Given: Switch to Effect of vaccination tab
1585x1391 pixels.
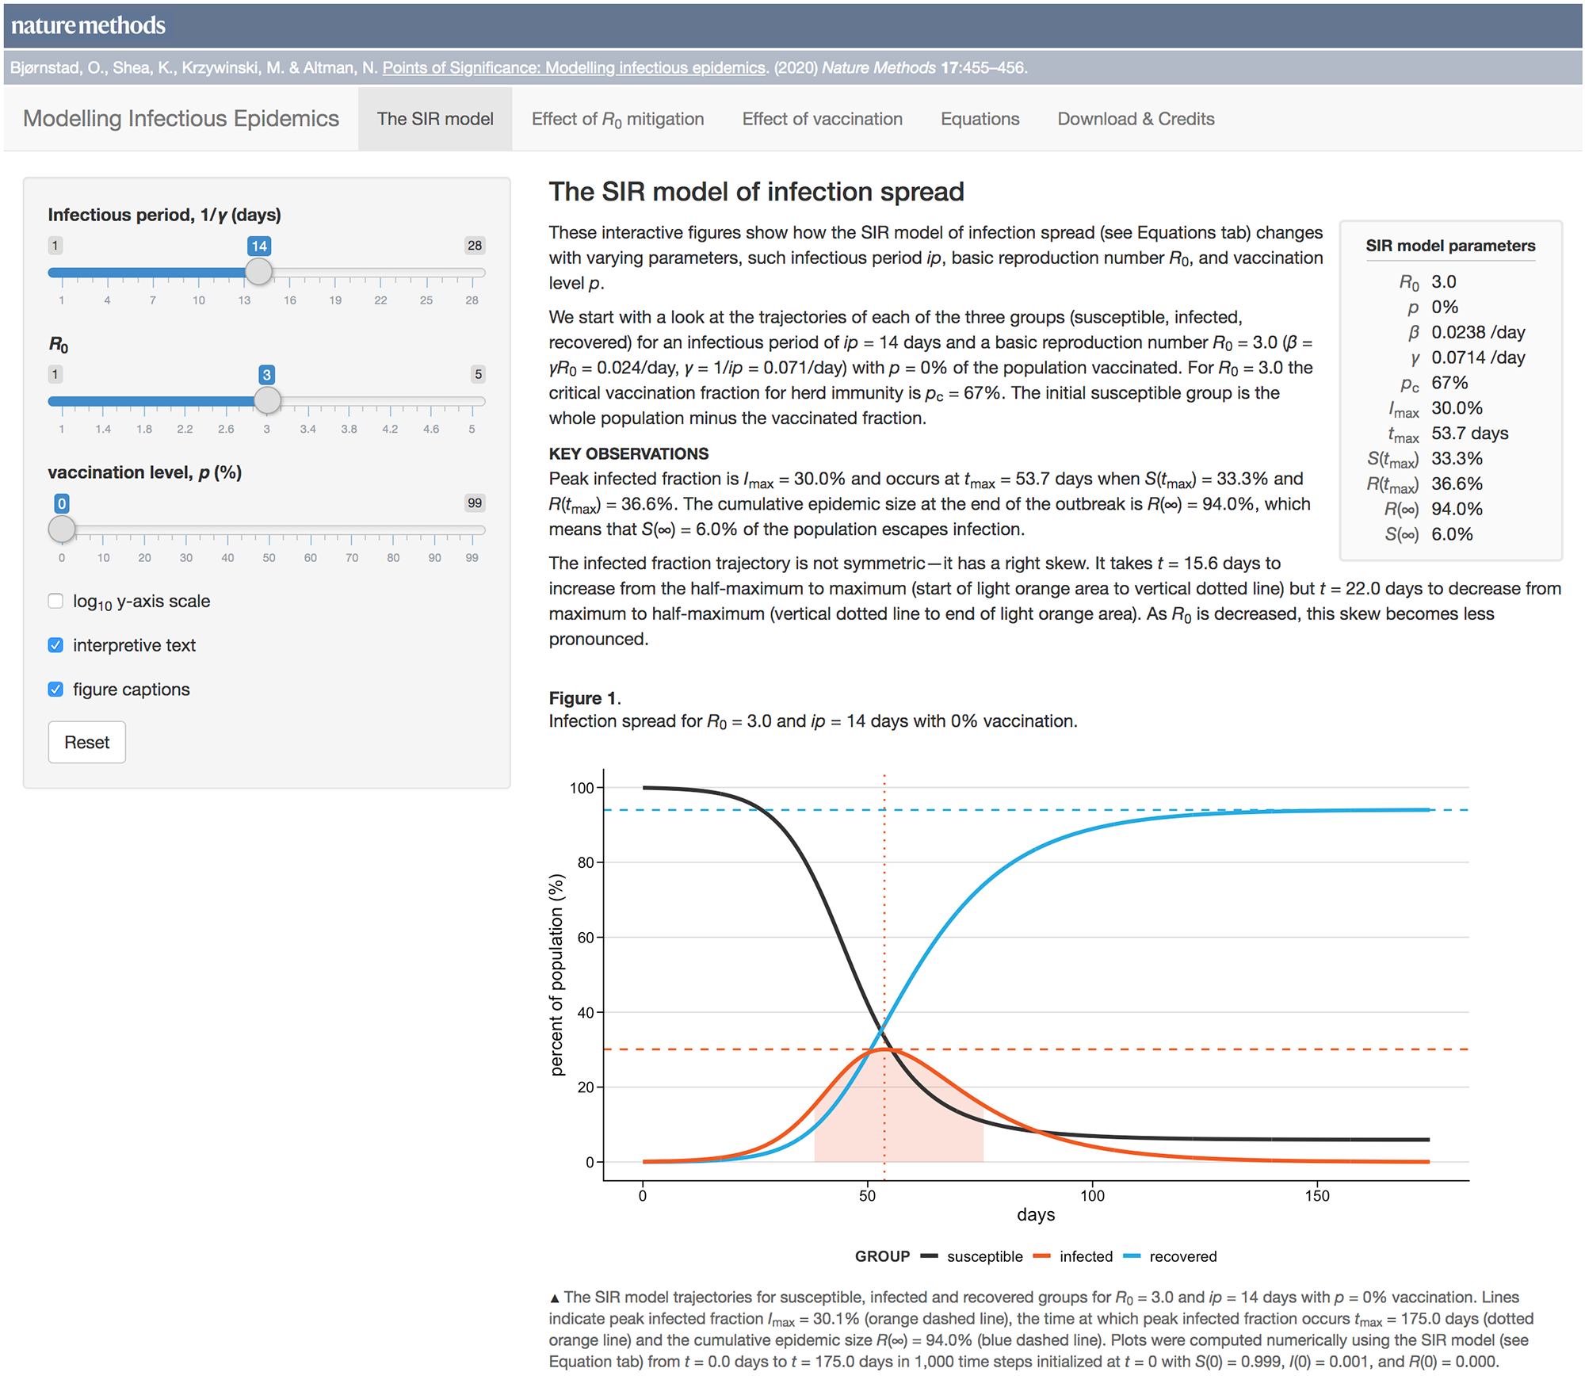Looking at the screenshot, I should [x=822, y=119].
